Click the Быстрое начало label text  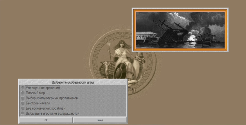(x=38, y=103)
